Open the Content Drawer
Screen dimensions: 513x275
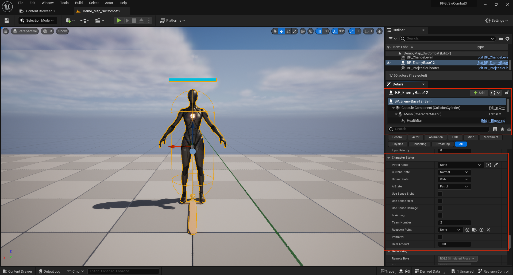point(18,272)
